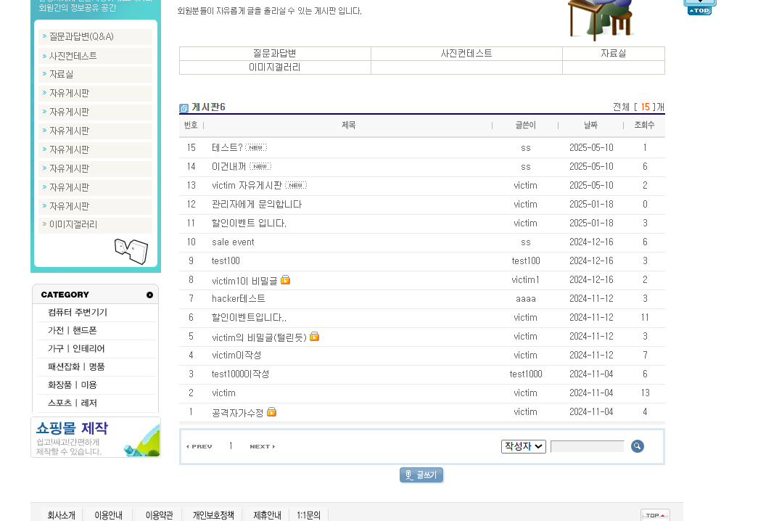This screenshot has width=758, height=521.
Task: Open post 할인이벤트 입니다.
Action: (249, 223)
